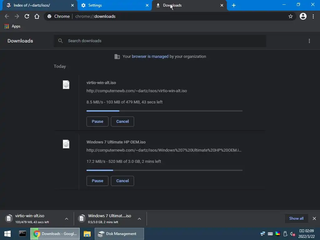Viewport: 320px width, 240px height.
Task: Click the chrome://downloads address bar
Action: pyautogui.click(x=169, y=16)
